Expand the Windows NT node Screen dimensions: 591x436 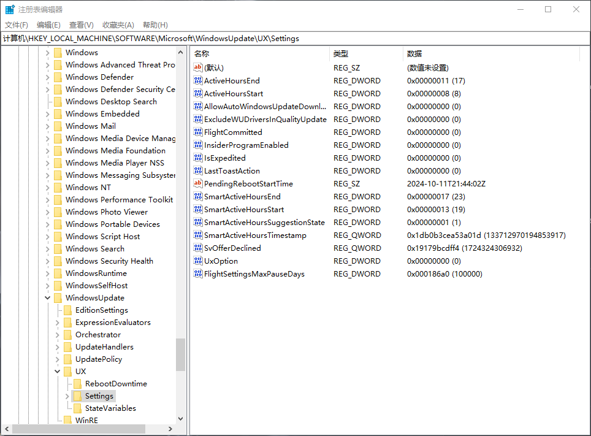[x=47, y=188]
